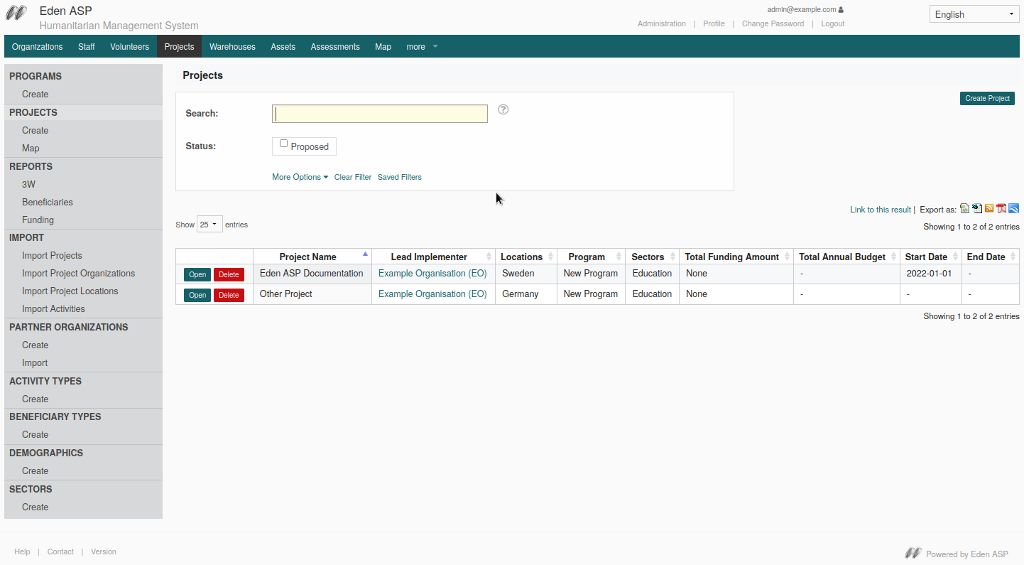Click the Logout link
This screenshot has height=565, width=1024.
[833, 23]
